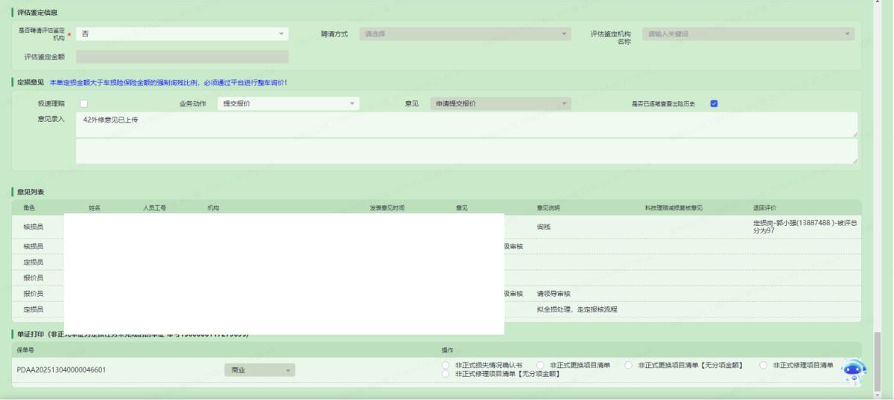894x400 pixels.
Task: Uncheck 是否已逐笔查看出险历史 checkbox
Action: click(x=714, y=103)
